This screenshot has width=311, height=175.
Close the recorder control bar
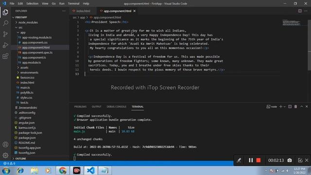coord(307,160)
